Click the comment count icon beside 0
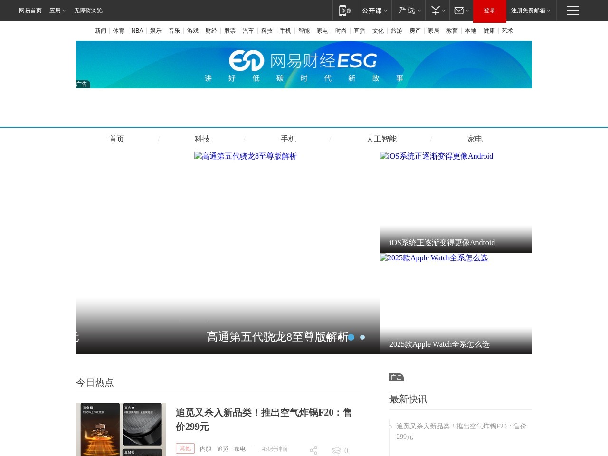Screen dimensions: 608x456 point(336,450)
